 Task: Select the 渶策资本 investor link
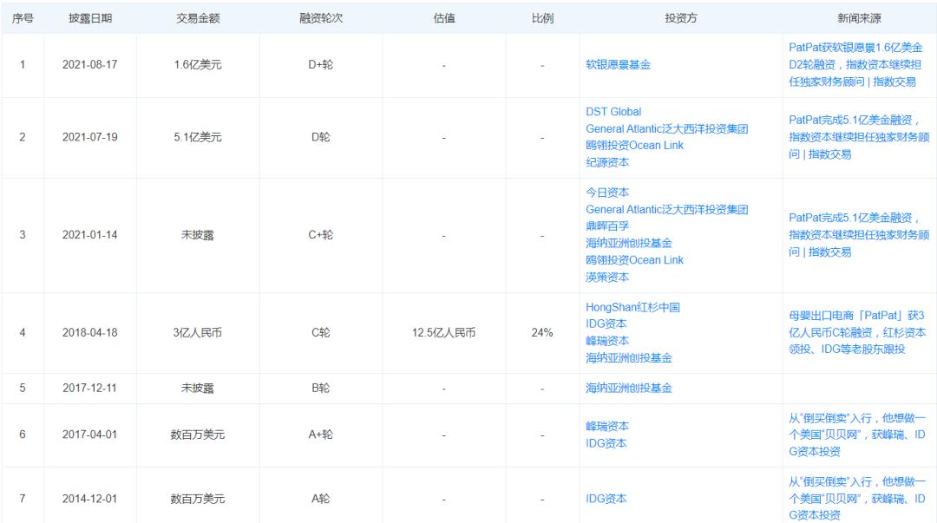607,278
